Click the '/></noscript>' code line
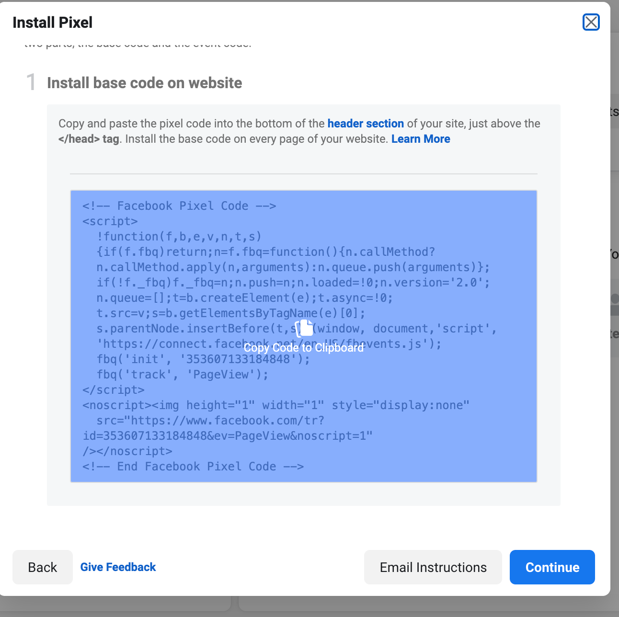This screenshot has height=617, width=619. [x=127, y=451]
